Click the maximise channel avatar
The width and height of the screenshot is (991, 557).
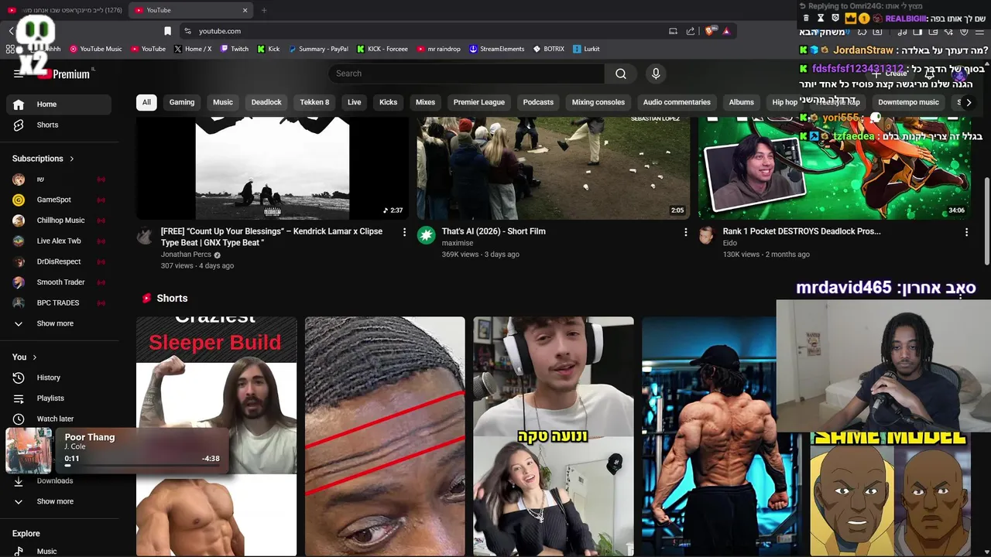pyautogui.click(x=427, y=236)
